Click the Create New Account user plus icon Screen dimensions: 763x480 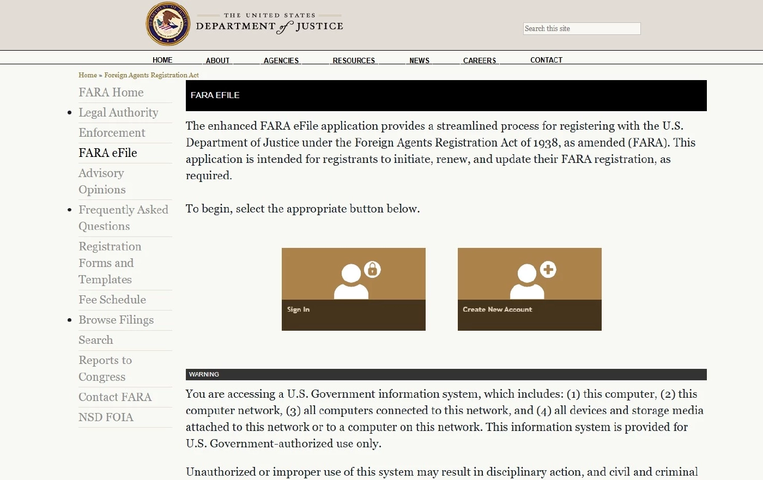[x=532, y=280]
